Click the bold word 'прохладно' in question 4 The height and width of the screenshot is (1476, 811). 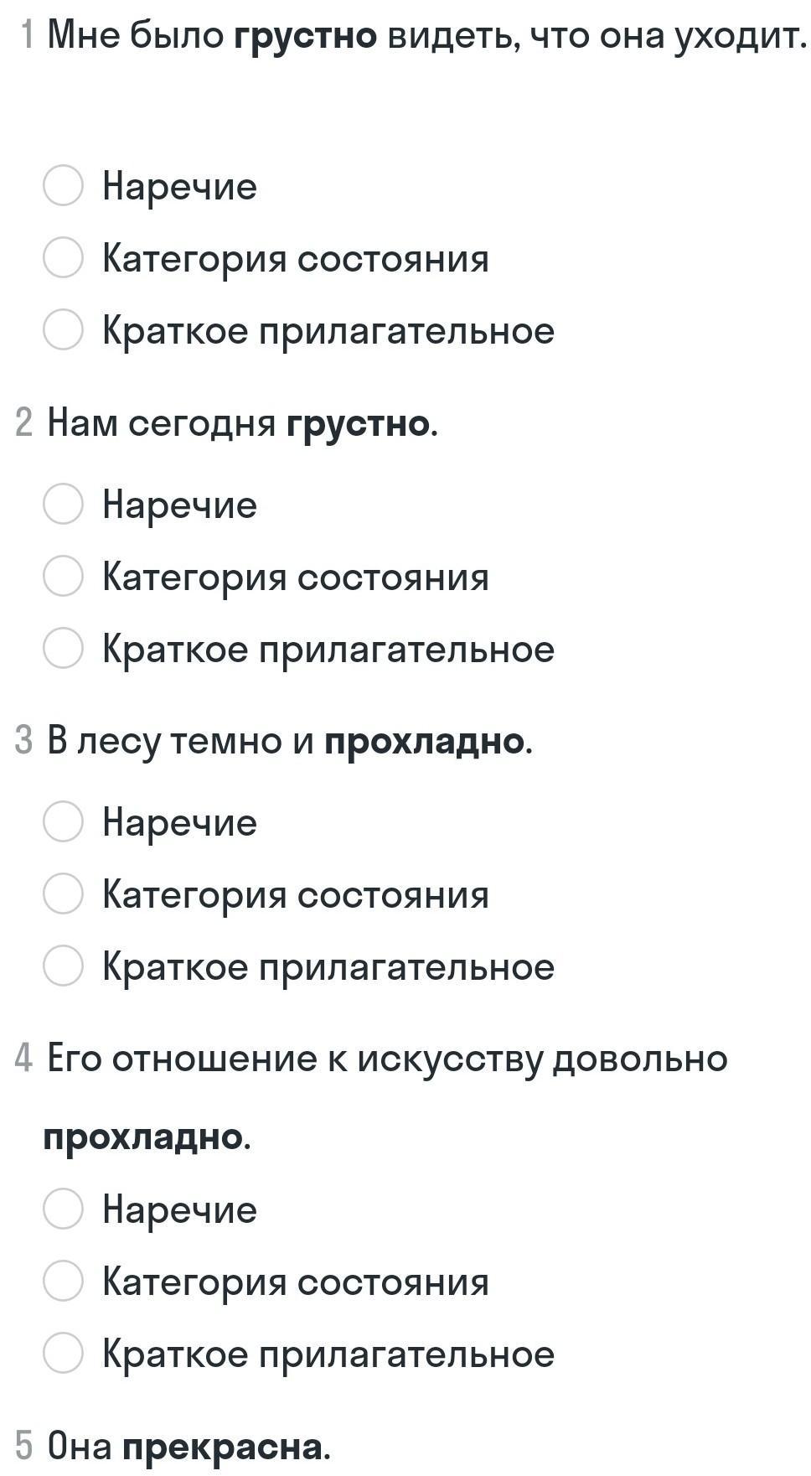144,1137
